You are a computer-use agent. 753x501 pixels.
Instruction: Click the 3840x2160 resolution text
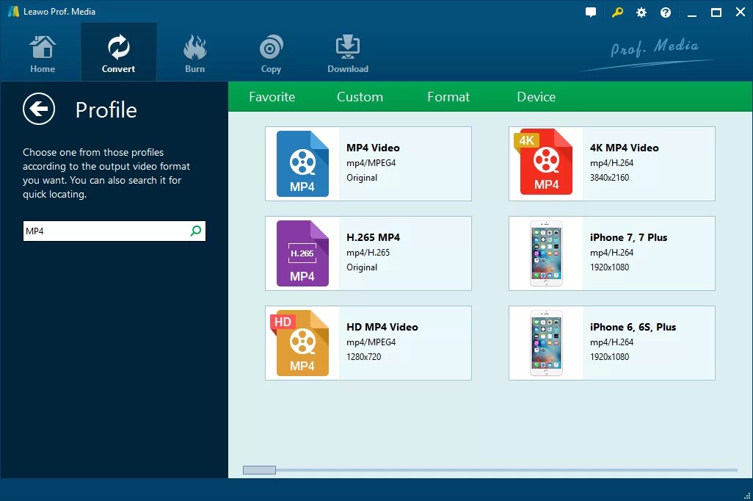[609, 178]
